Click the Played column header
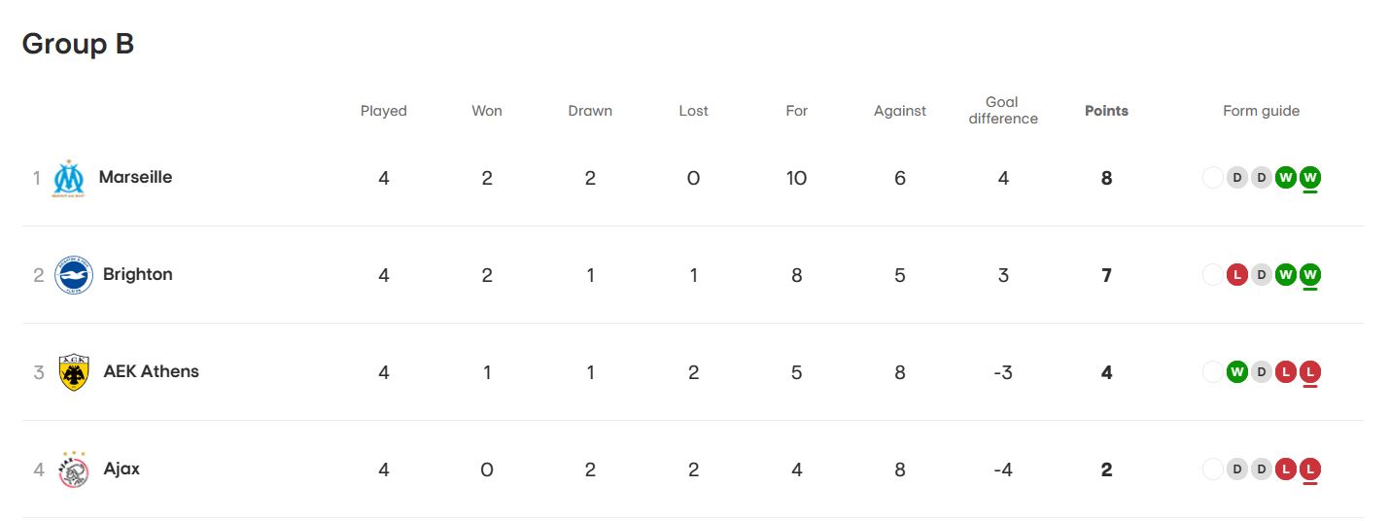Screen dimensions: 1389x521 pyautogui.click(x=383, y=111)
